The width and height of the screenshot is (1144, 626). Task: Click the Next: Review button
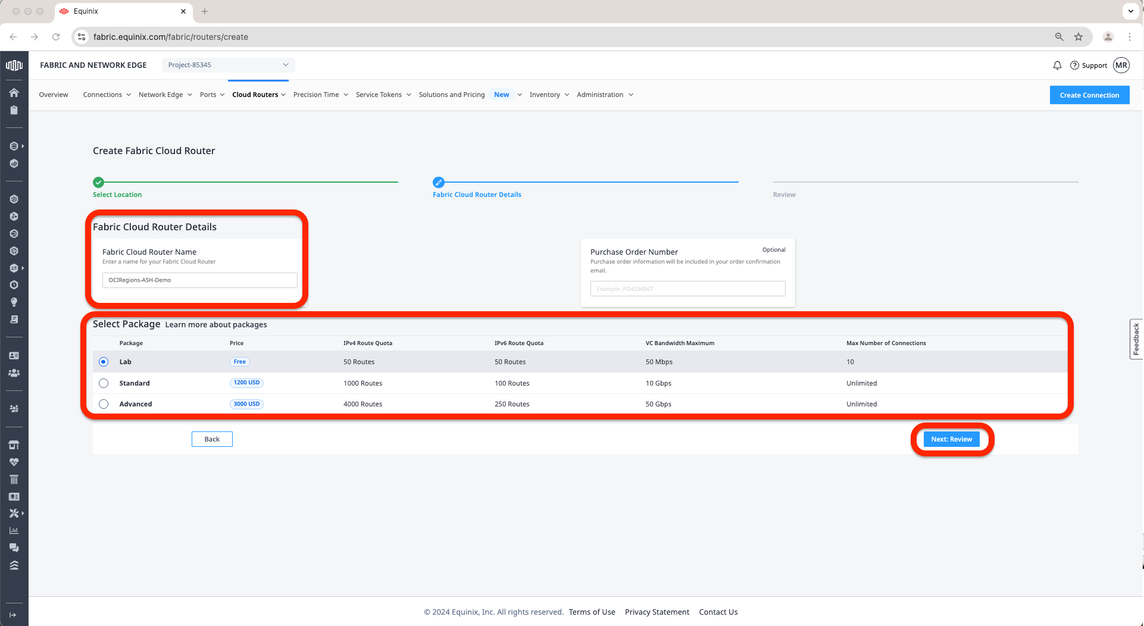coord(951,439)
